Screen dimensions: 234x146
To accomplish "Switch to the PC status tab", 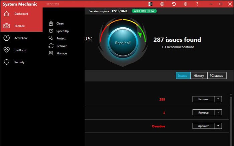I will [217, 75].
